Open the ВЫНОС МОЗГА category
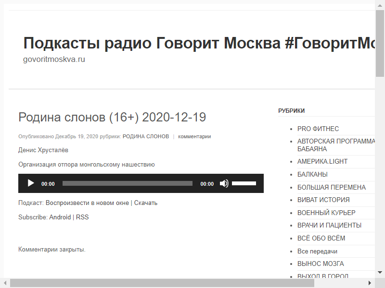This screenshot has width=385, height=288. [x=321, y=264]
